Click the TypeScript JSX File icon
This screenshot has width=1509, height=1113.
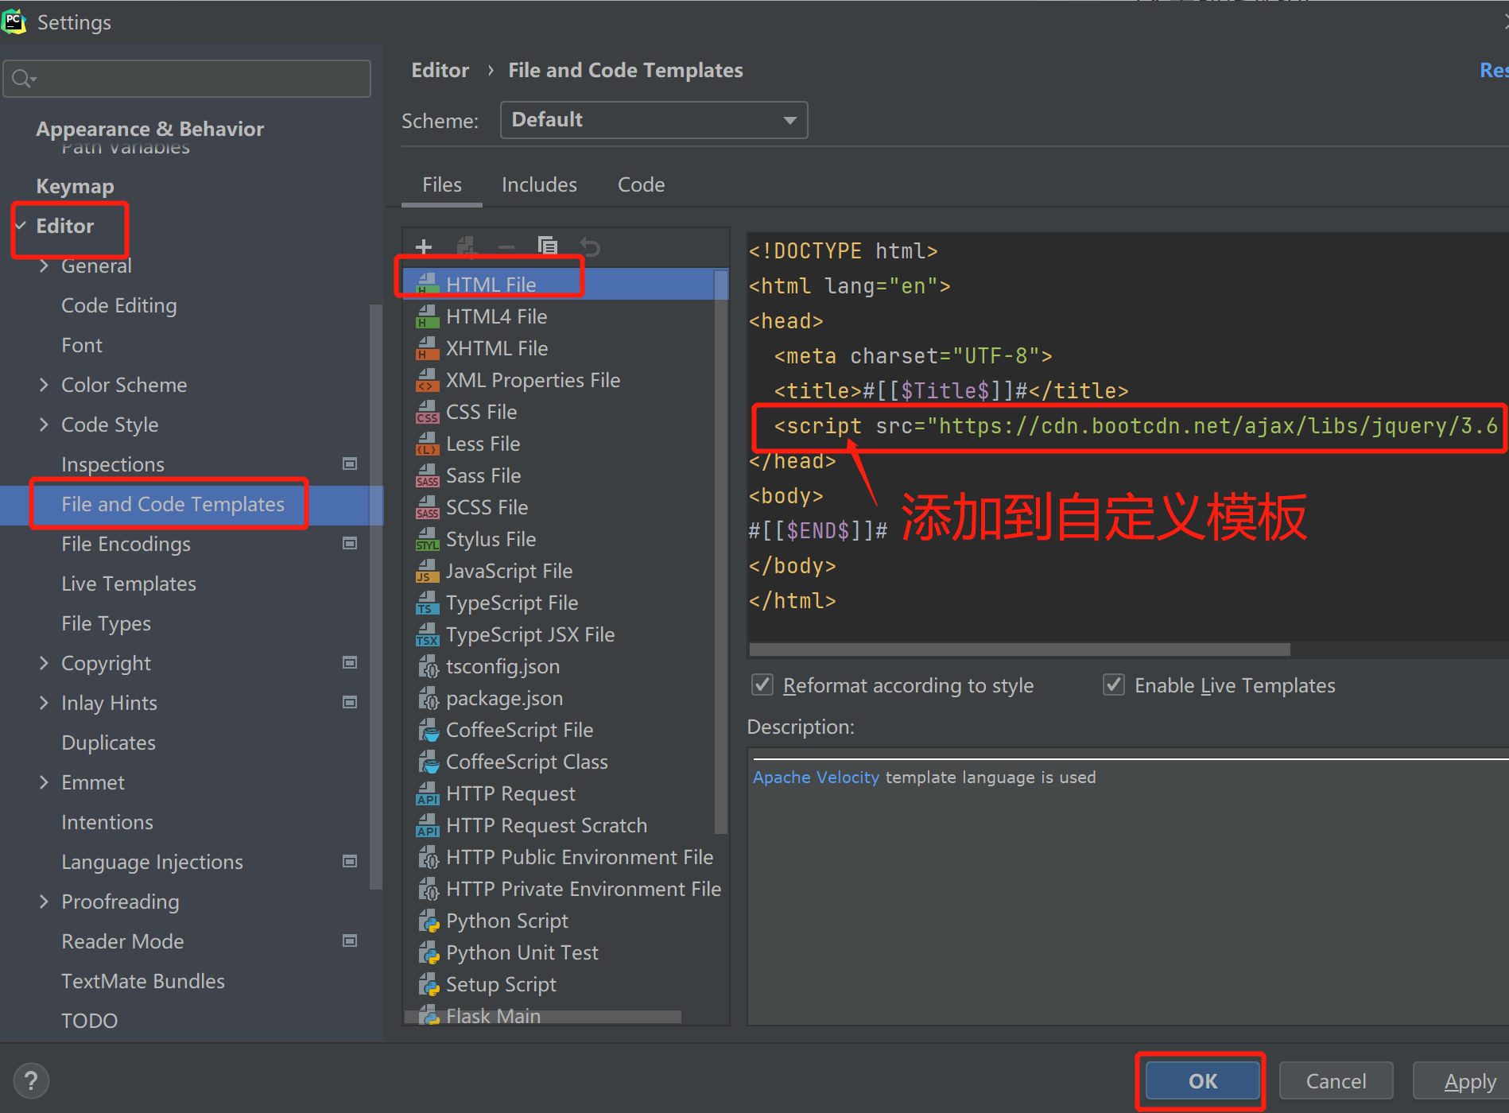428,634
